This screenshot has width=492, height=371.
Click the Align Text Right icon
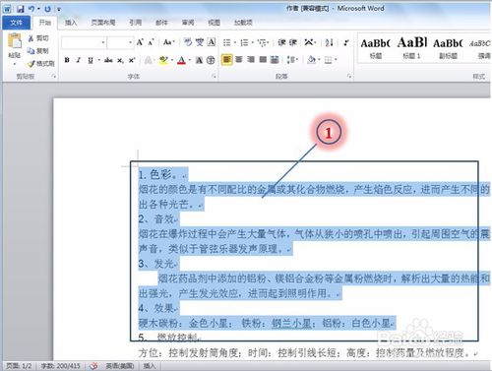click(251, 60)
